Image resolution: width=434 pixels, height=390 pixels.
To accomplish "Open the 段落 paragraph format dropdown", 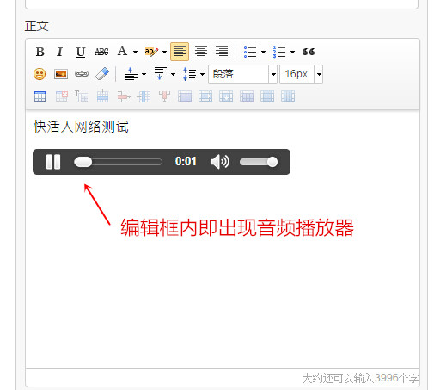I will (242, 74).
